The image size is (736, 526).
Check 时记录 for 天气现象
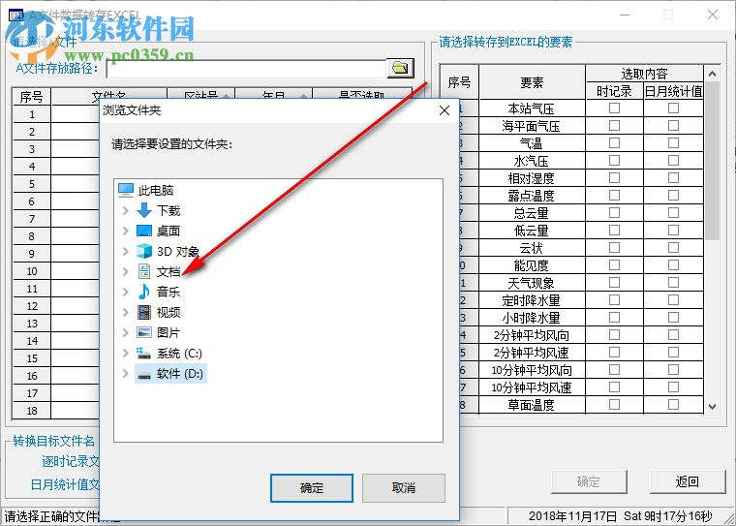pos(614,283)
